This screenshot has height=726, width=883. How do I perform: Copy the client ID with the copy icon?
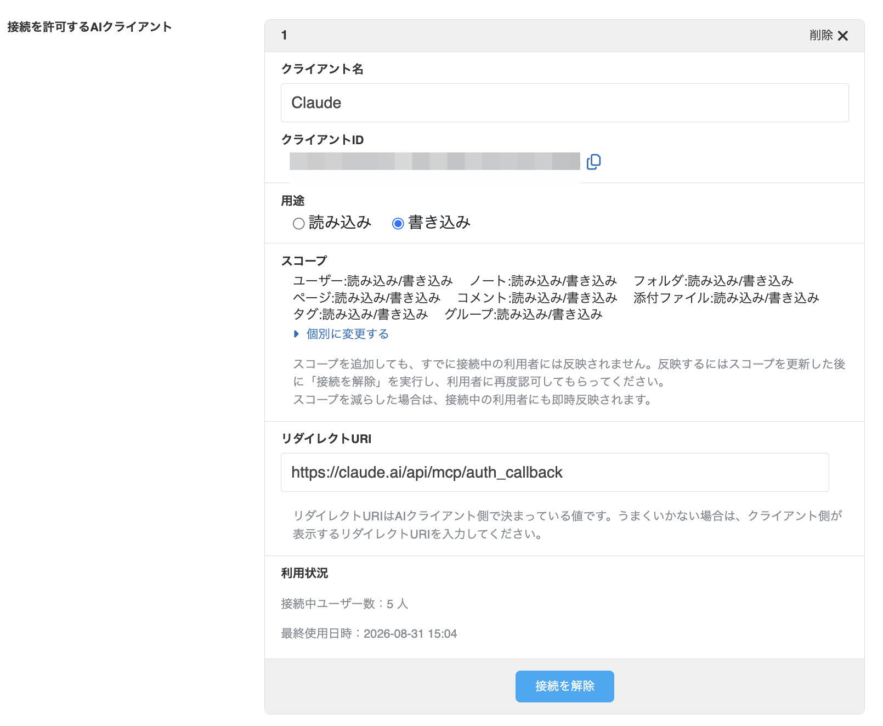coord(593,162)
